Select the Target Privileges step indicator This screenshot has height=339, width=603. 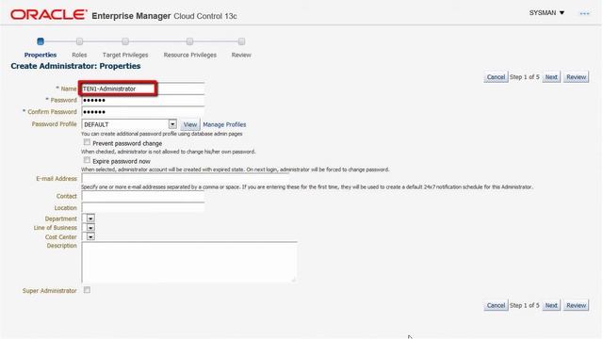point(125,41)
